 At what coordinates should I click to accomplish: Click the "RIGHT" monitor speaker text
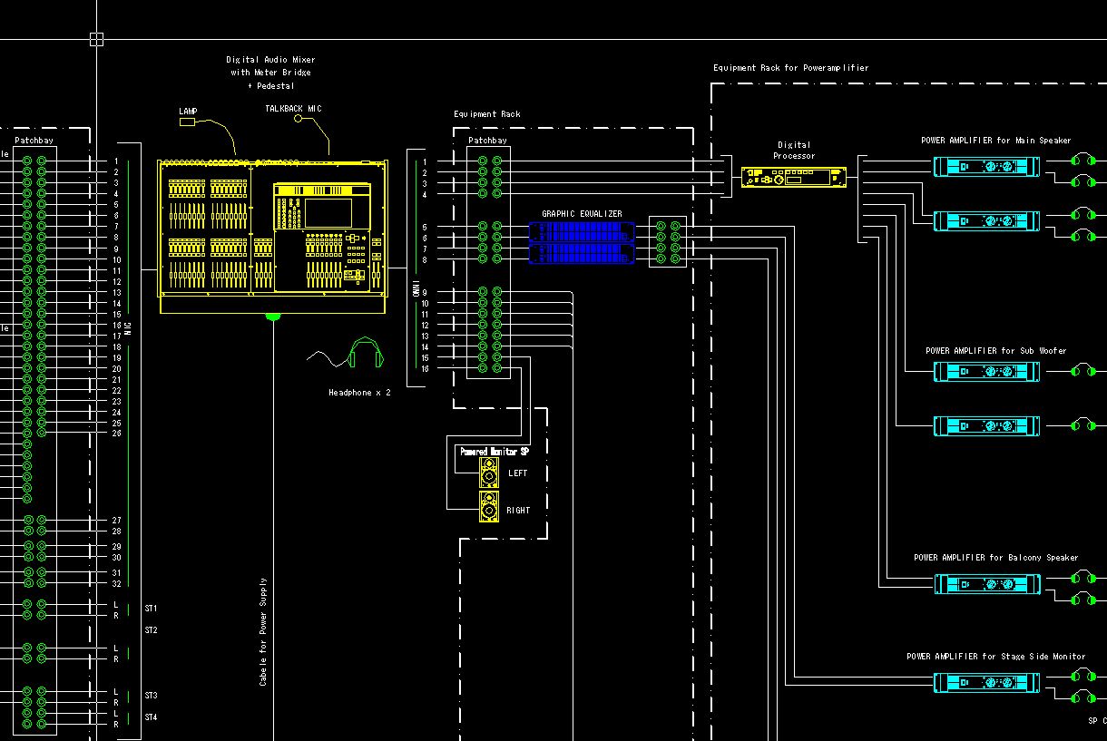519,511
